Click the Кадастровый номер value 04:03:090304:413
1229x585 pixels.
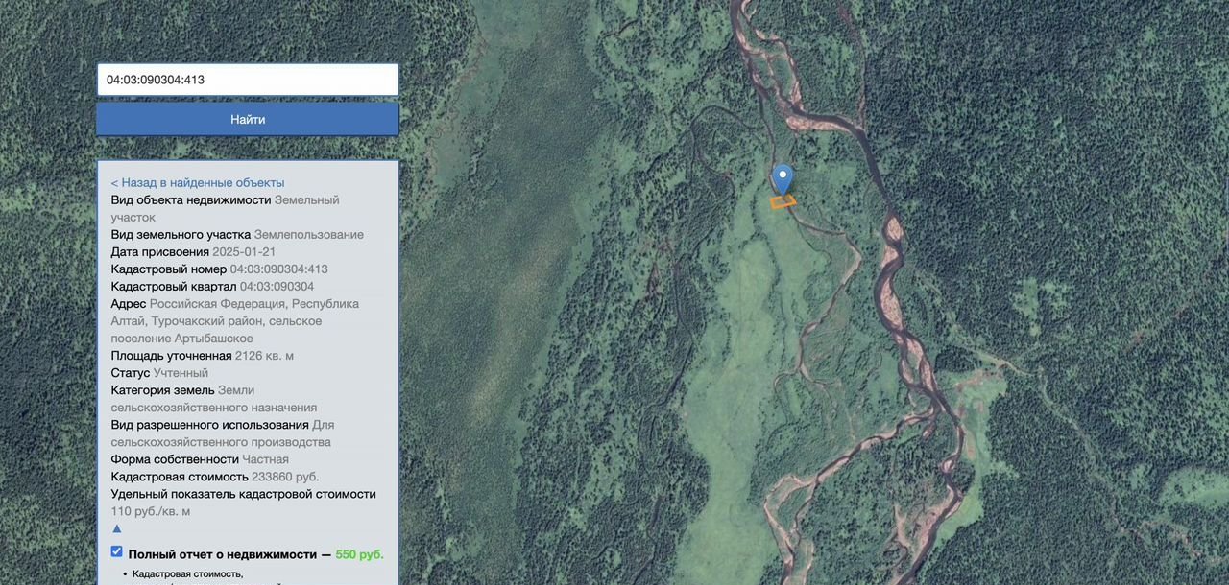pos(278,269)
